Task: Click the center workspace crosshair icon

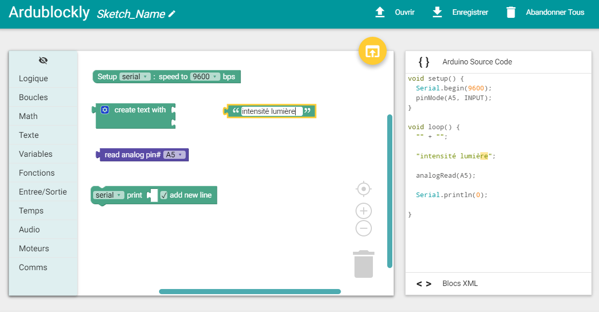Action: click(364, 189)
